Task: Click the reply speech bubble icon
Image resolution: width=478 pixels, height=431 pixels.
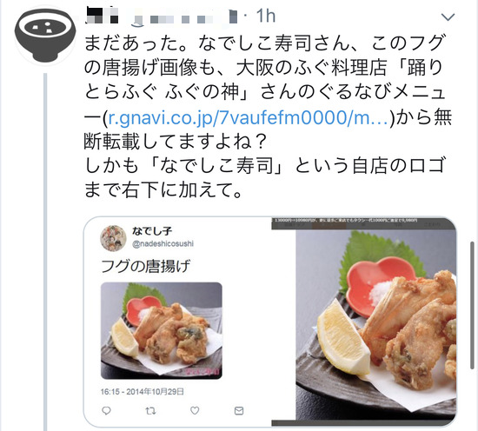Action: 106,411
